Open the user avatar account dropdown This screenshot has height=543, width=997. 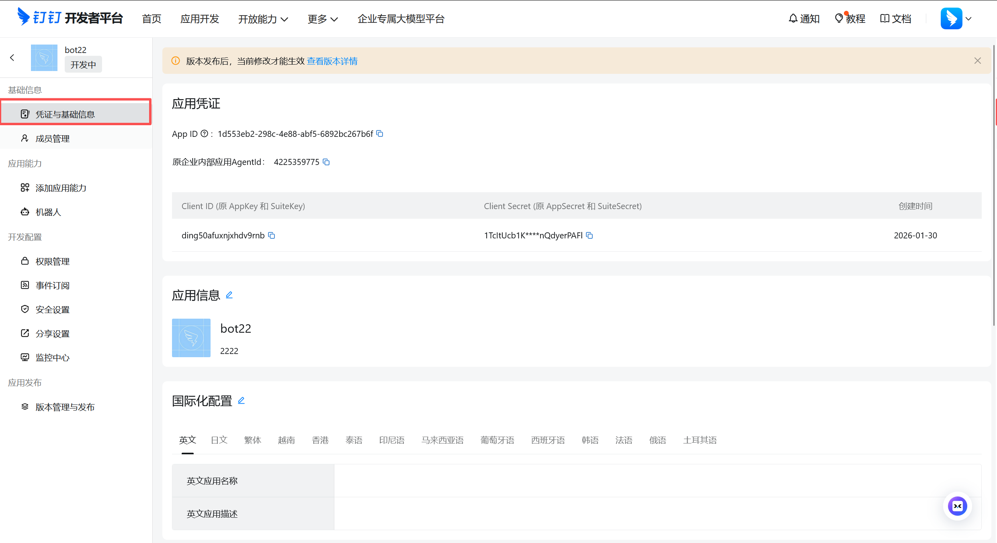click(956, 18)
